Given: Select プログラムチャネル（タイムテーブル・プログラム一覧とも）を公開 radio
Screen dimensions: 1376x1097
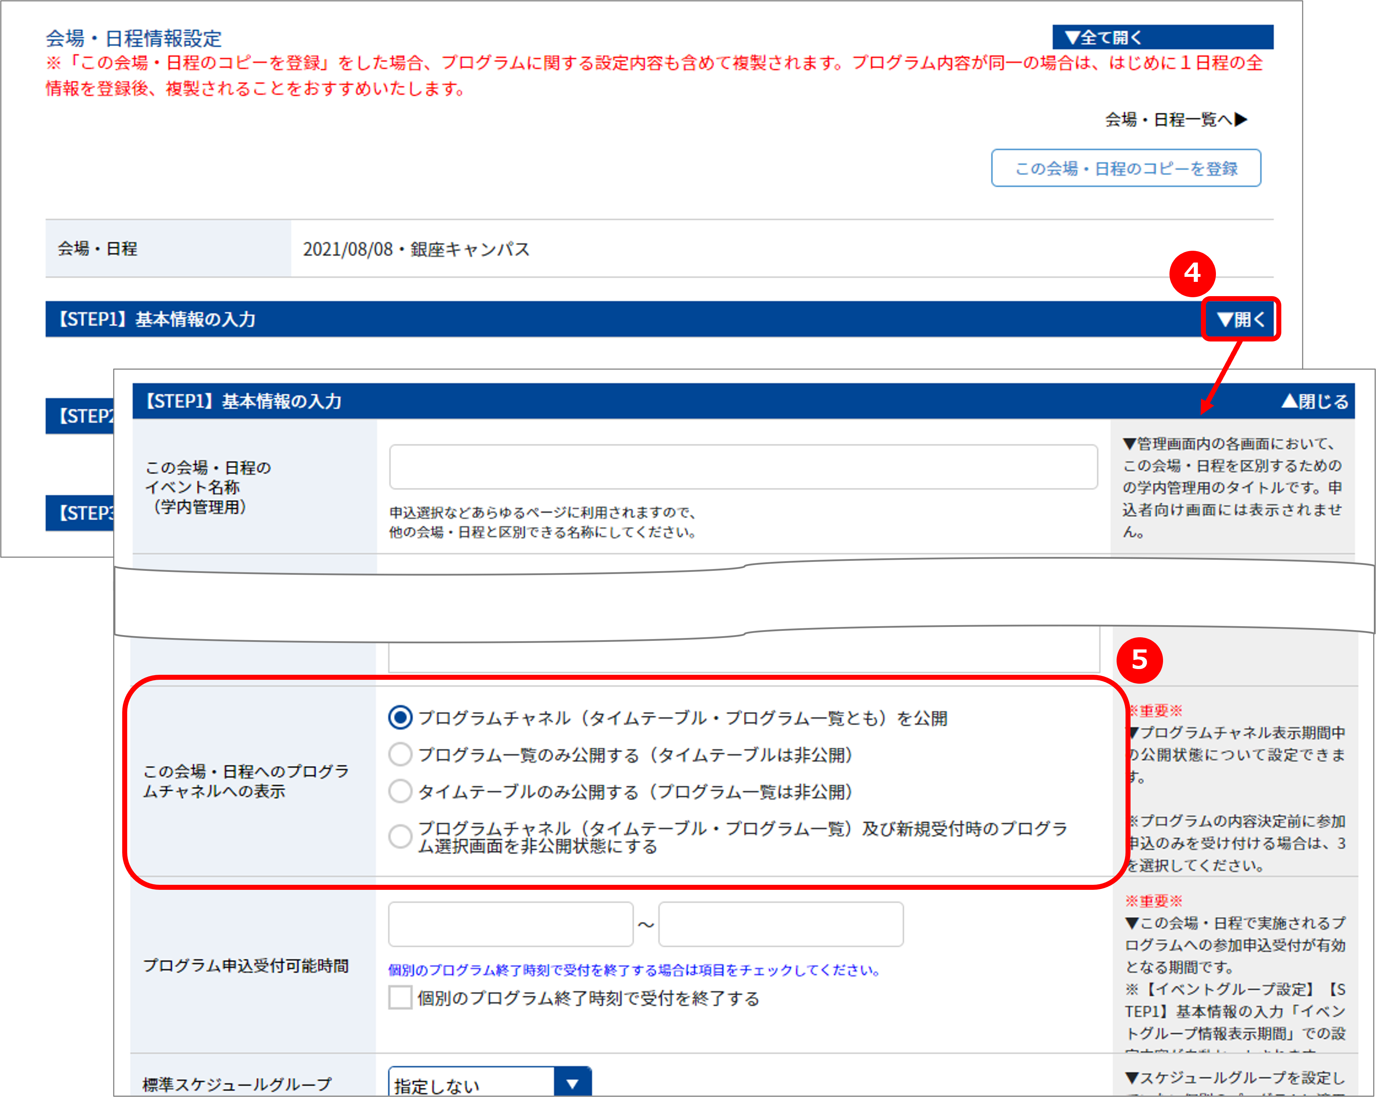Looking at the screenshot, I should click(x=400, y=717).
